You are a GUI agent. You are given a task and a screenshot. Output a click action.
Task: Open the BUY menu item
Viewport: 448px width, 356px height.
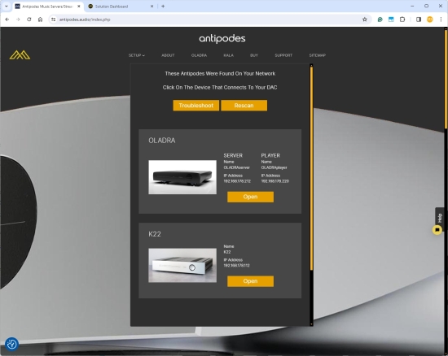tap(254, 55)
